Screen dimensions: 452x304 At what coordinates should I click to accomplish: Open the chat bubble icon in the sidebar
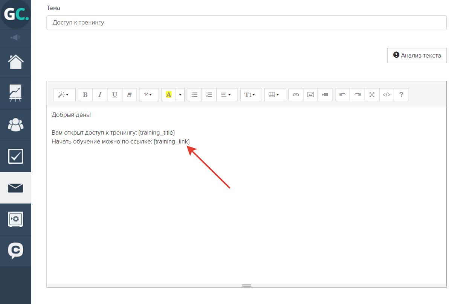coord(15,251)
